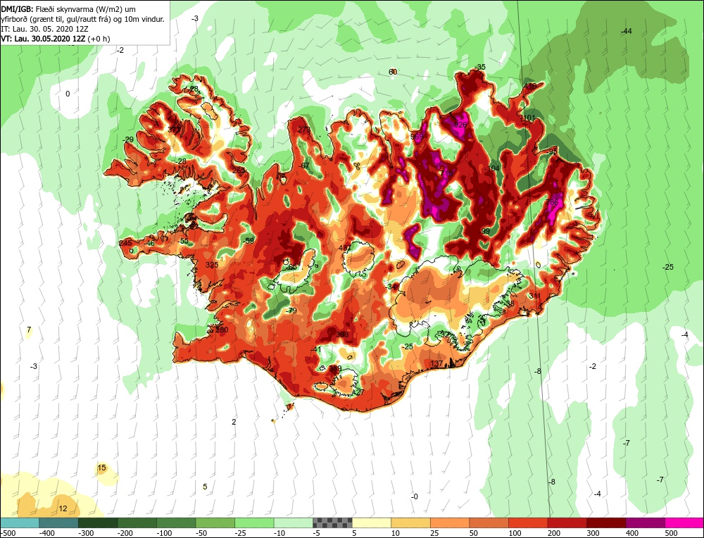This screenshot has width=704, height=538.
Task: Click the '2' value south of Iceland
Action: coord(234,422)
